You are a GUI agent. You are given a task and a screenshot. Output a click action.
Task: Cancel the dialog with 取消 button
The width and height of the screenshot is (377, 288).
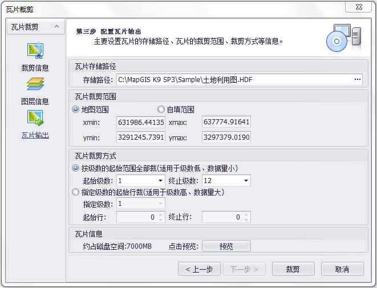coord(342,269)
